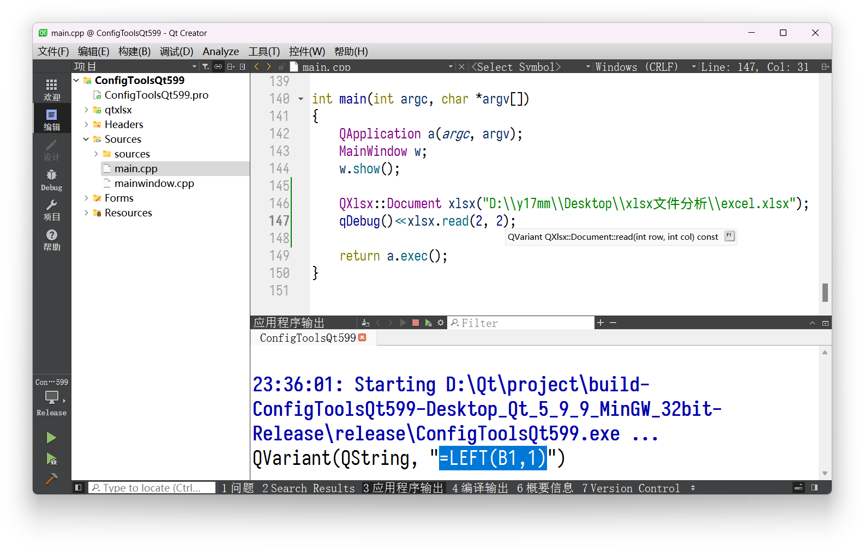Toggle the right sidebar visibility
The width and height of the screenshot is (865, 551).
(814, 488)
